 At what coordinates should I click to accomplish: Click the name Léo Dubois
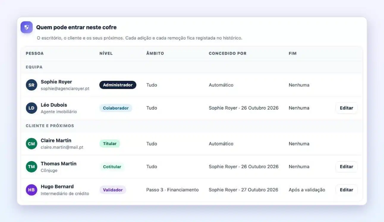(54, 105)
